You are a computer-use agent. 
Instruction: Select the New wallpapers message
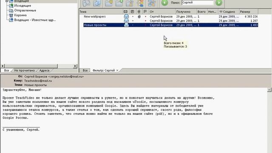(95, 17)
